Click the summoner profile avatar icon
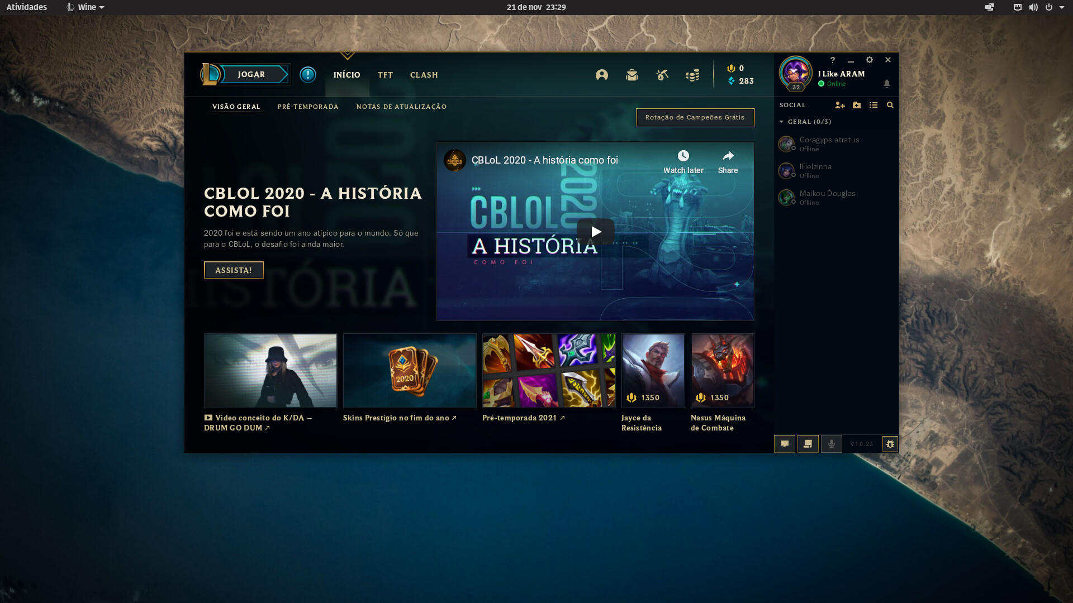 click(x=795, y=73)
